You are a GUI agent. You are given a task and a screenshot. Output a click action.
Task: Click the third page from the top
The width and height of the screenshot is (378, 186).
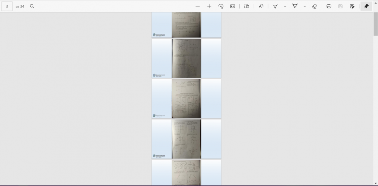[186, 98]
